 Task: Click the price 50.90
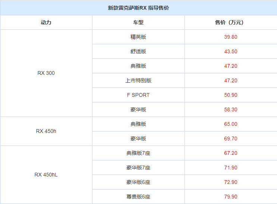(231, 95)
